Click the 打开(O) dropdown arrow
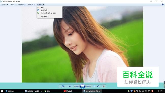165x93 pixels. [x=43, y=5]
